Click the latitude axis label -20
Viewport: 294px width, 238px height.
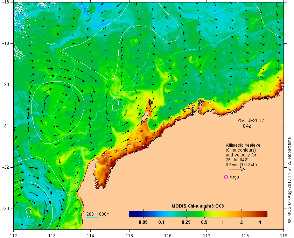click(5, 85)
